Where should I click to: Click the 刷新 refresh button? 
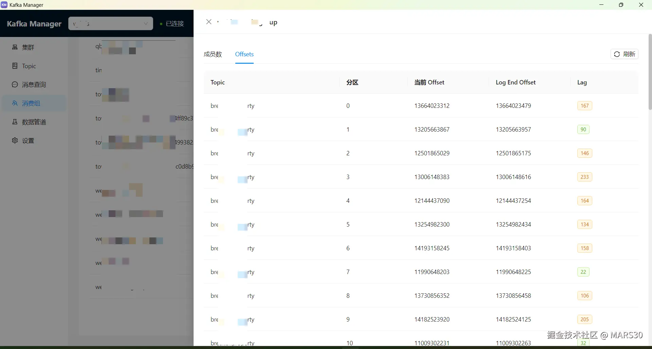(x=624, y=54)
